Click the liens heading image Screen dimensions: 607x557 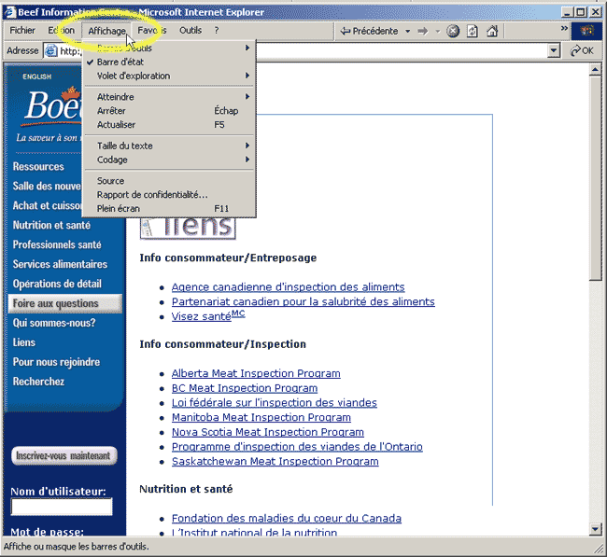pyautogui.click(x=188, y=228)
